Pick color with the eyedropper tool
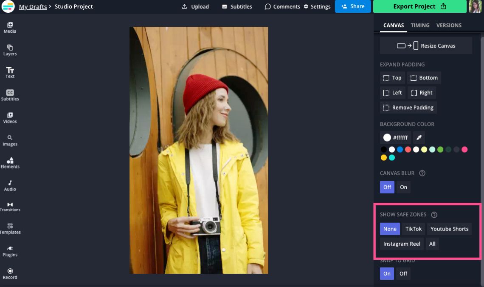The width and height of the screenshot is (484, 287). (x=419, y=137)
